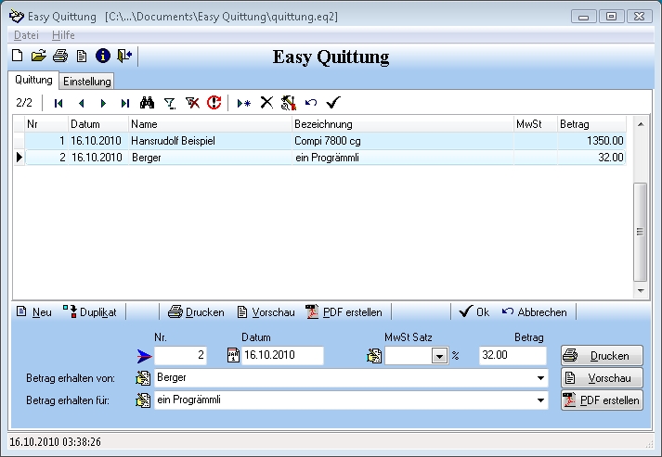The width and height of the screenshot is (662, 457).
Task: Click the Bezeichnung column header
Action: click(402, 124)
